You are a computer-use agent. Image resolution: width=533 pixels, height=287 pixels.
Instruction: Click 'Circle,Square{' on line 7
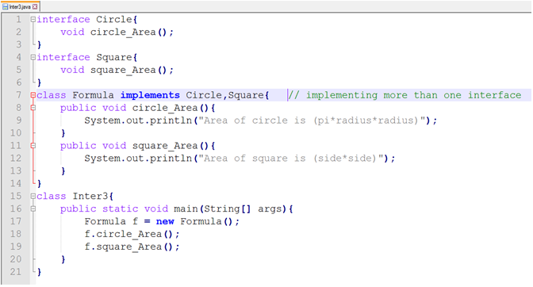click(228, 95)
